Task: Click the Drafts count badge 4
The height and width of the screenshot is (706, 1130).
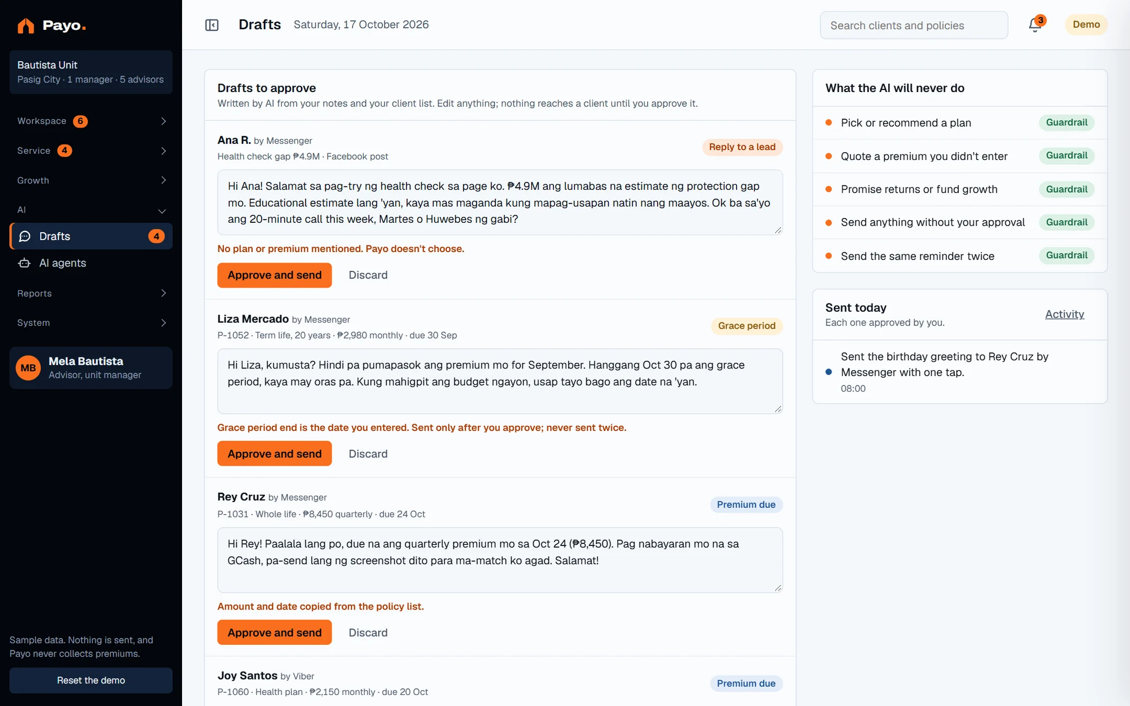Action: (156, 237)
